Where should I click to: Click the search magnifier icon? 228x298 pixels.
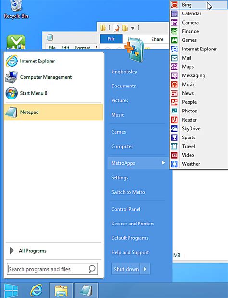[x=92, y=269]
